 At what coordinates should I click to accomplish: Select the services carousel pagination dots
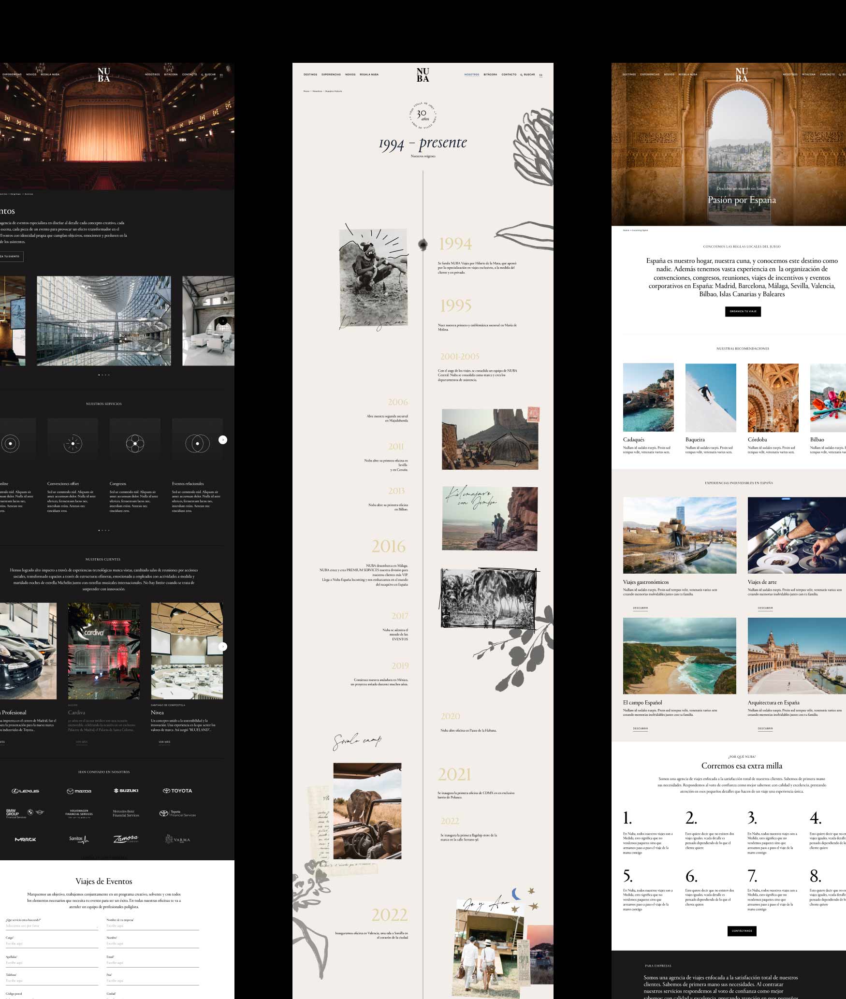click(104, 530)
